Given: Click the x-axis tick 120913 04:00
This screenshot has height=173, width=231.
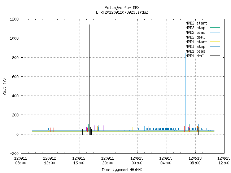Looking at the screenshot, I should coord(166,161).
